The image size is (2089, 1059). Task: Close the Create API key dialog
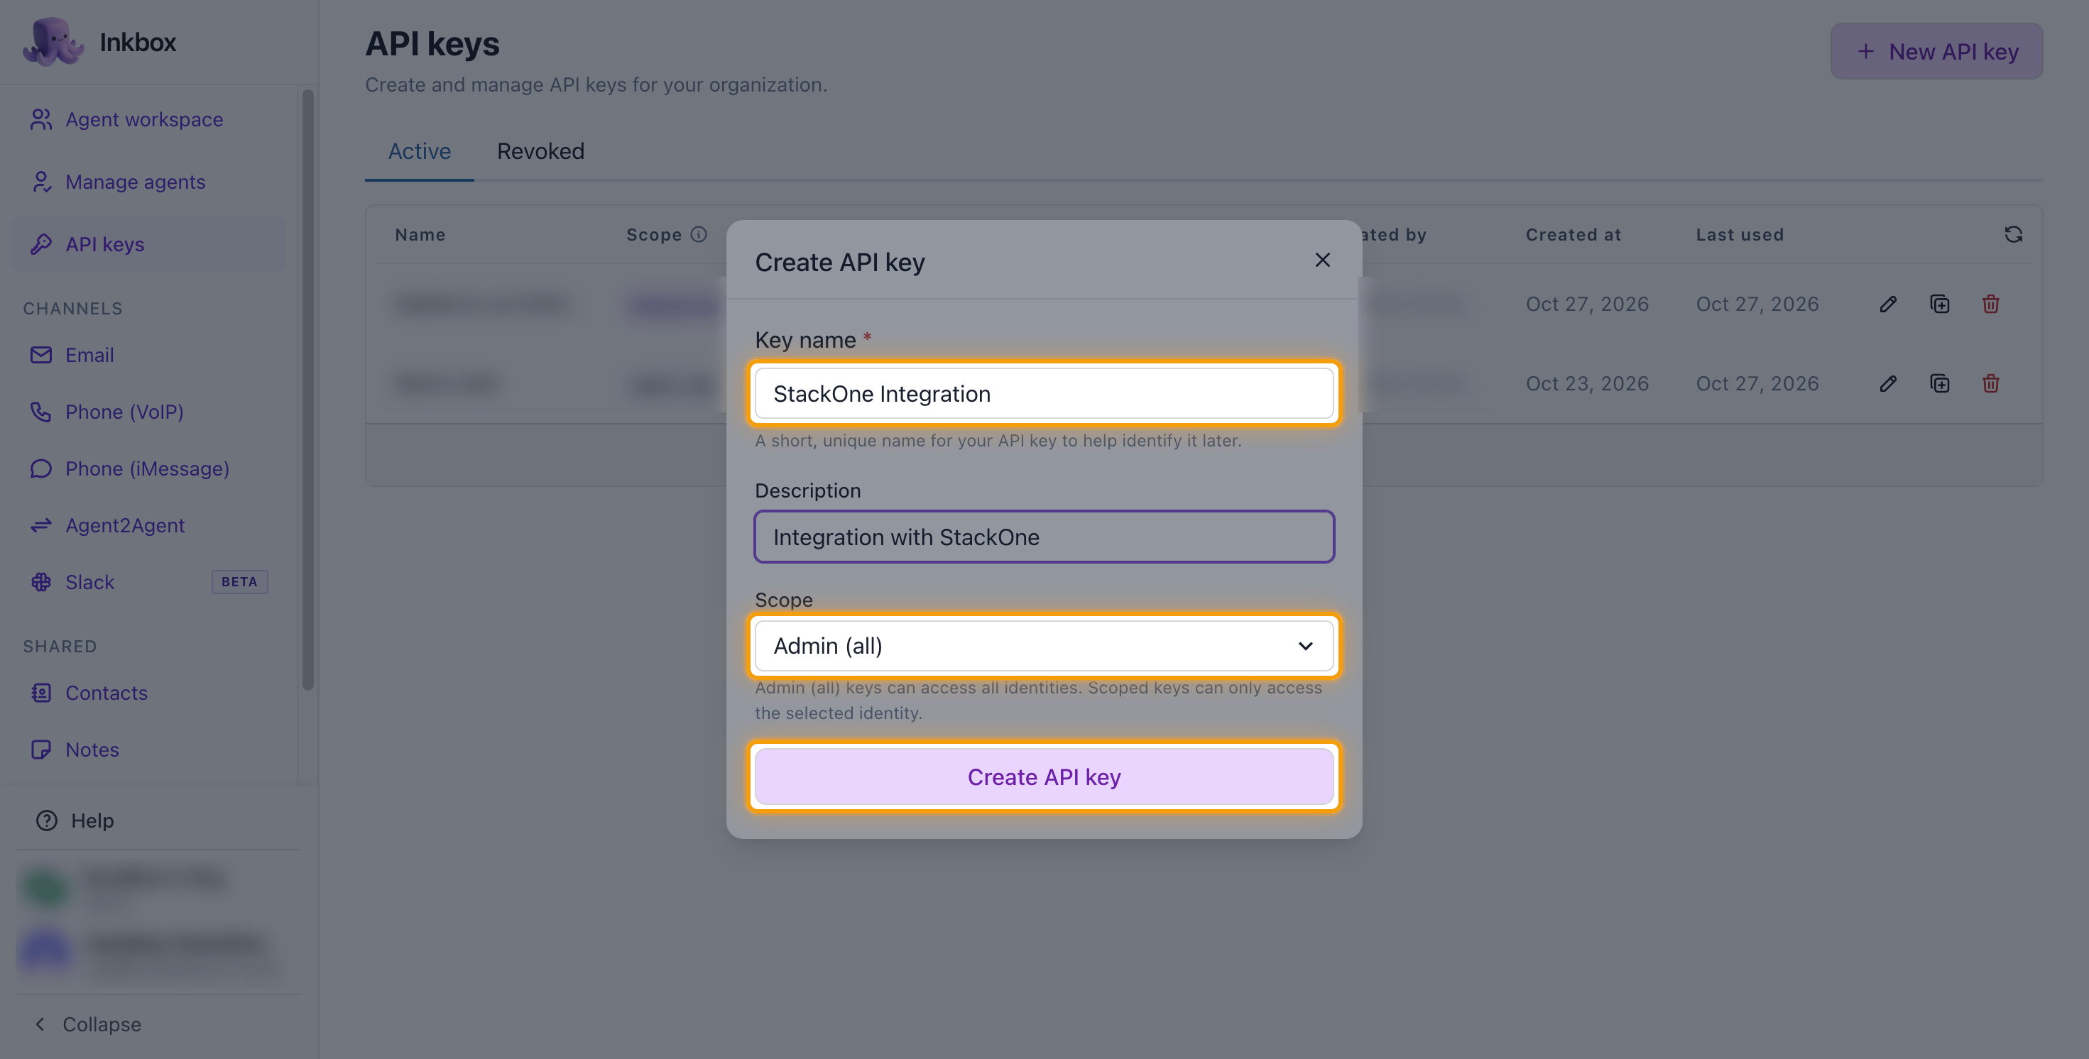click(x=1322, y=260)
